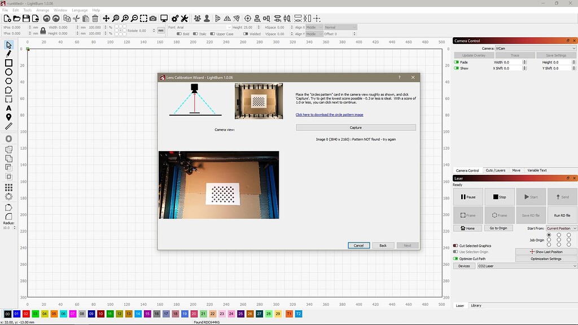Viewport: 578px width, 325px height.
Task: Select the orange 01 layer color swatch
Action: (x=18, y=315)
